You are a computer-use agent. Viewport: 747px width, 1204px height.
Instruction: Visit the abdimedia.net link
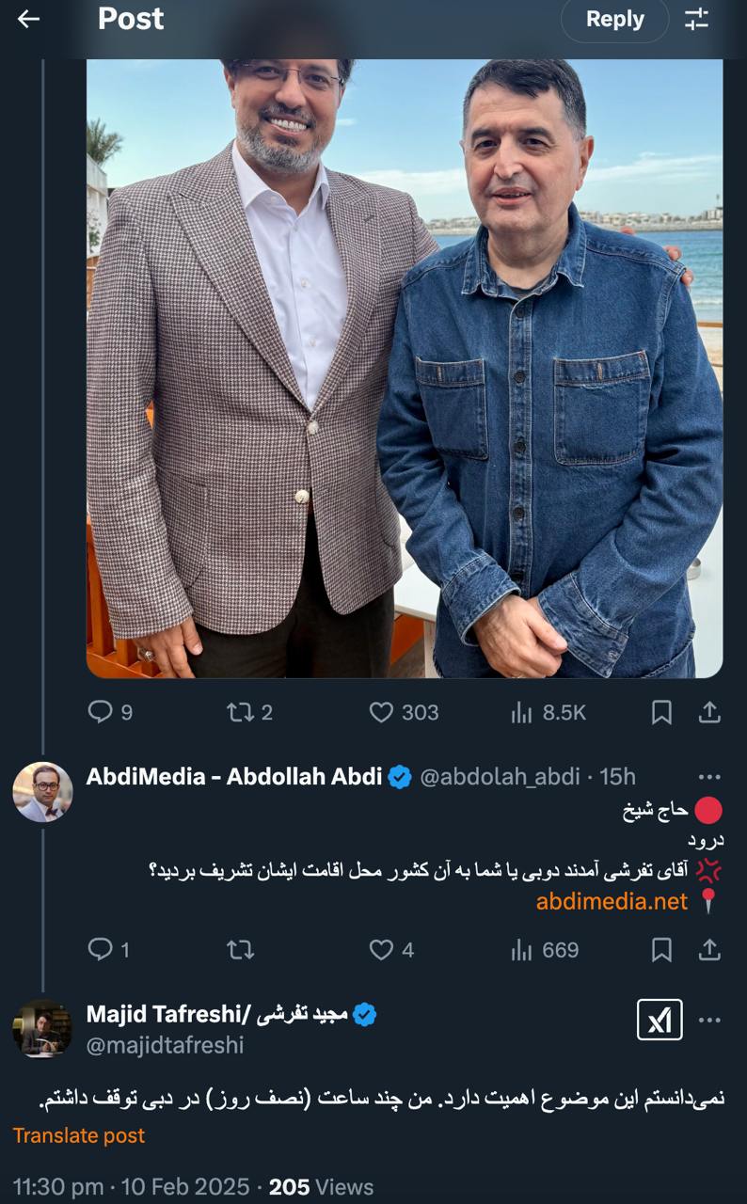[x=612, y=901]
